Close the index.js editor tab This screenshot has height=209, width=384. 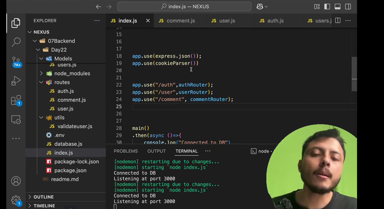148,20
